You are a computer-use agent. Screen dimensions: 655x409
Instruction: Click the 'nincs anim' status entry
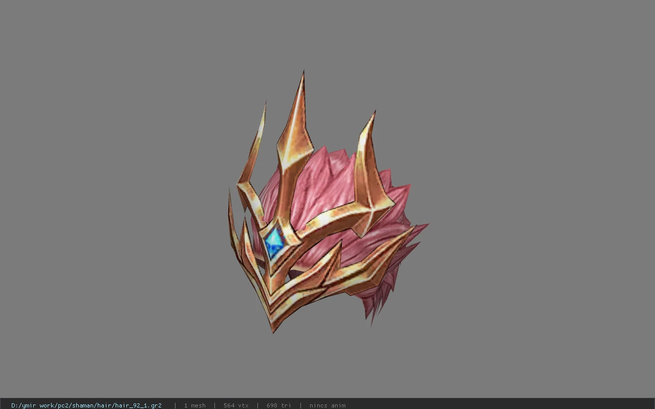(327, 405)
